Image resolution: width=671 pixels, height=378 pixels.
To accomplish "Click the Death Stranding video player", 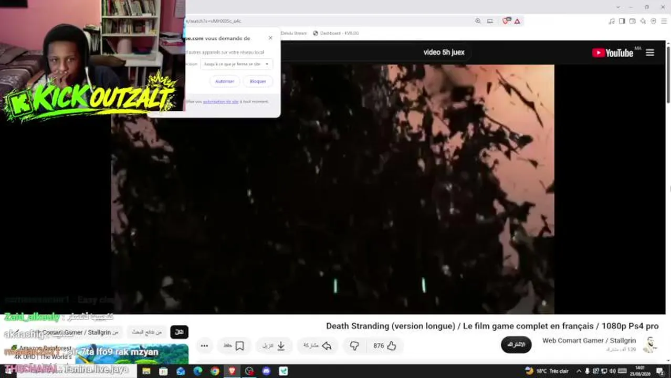I will [333, 189].
